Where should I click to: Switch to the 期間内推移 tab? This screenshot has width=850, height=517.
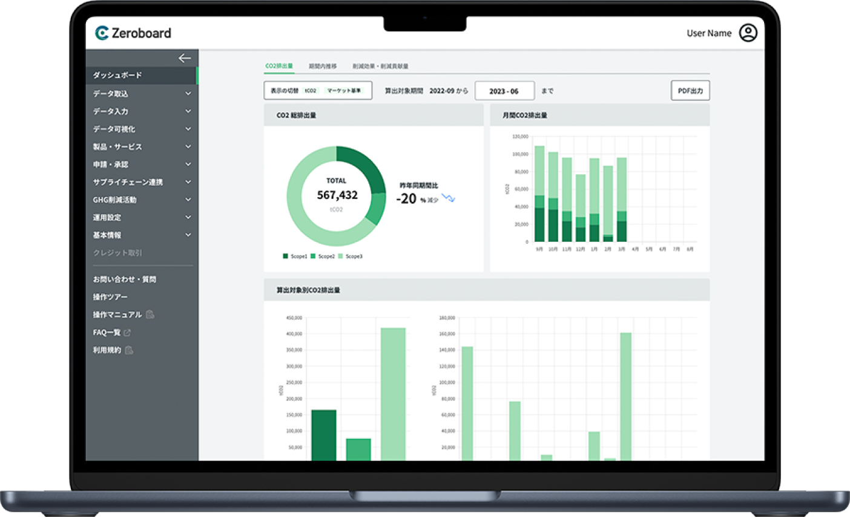pos(323,66)
